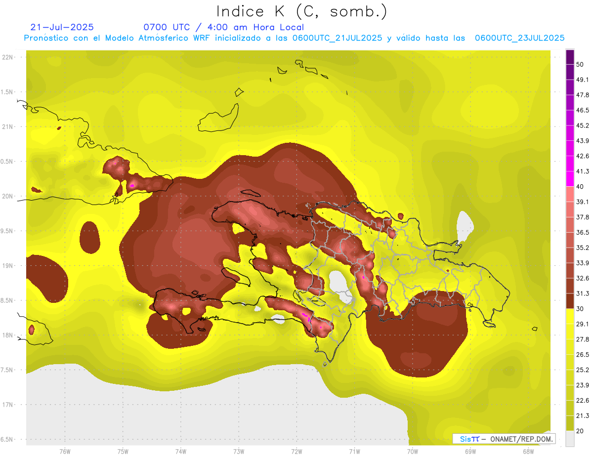Click the "21N" latitude label
593x458 pixels.
point(8,126)
